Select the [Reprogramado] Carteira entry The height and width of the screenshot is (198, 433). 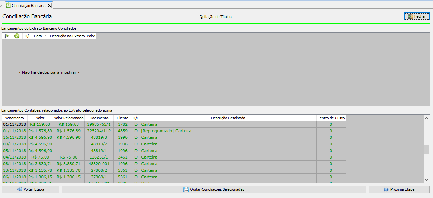coord(166,131)
